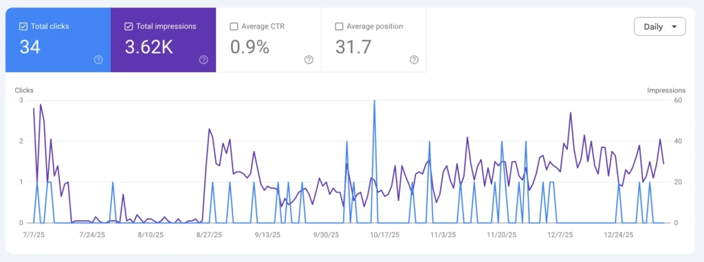
Task: Click the 10/17/25 date label
Action: tap(385, 235)
